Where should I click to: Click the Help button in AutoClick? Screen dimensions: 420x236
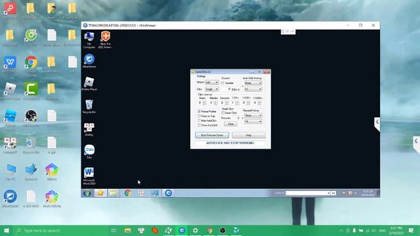[249, 135]
